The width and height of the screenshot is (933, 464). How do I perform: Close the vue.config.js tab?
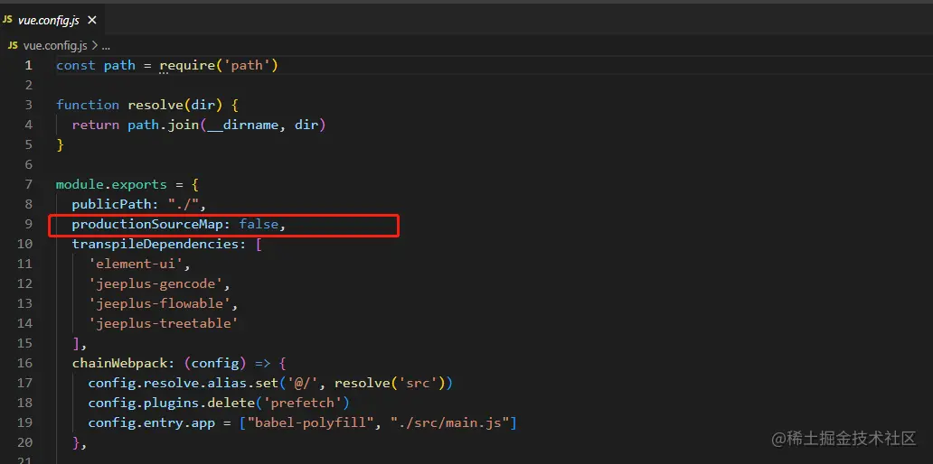[91, 20]
